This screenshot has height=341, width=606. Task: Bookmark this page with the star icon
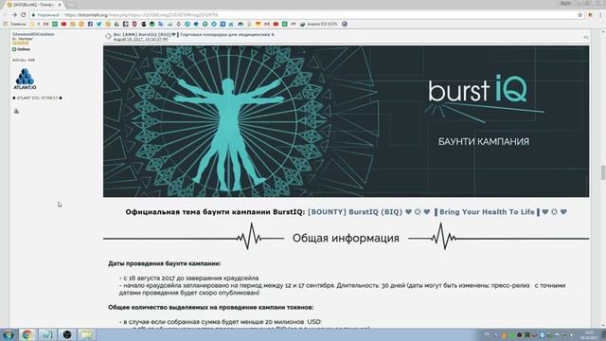580,15
